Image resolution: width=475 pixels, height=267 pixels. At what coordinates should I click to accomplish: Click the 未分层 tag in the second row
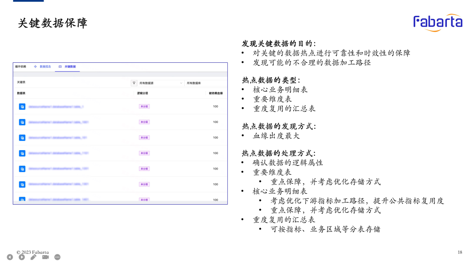144,122
